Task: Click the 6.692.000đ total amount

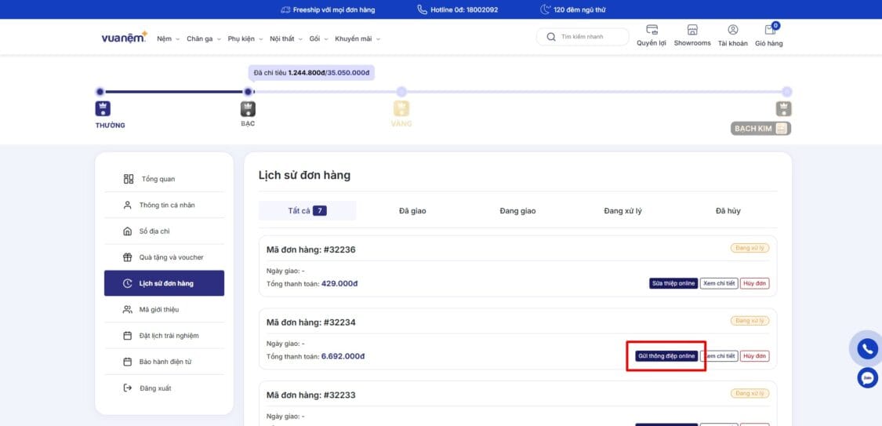Action: (x=343, y=356)
